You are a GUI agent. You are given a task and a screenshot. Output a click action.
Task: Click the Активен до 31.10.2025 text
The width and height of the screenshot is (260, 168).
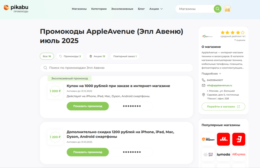click(79, 142)
